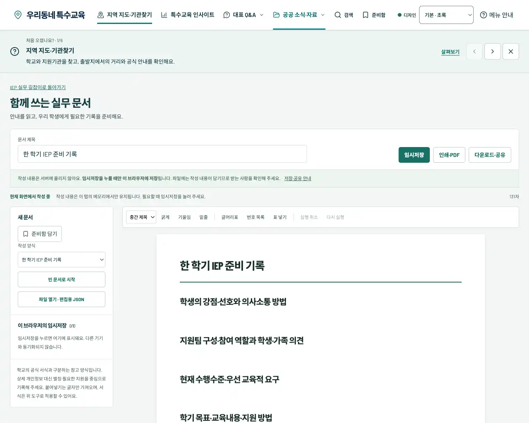Click heading 지원팀 구성·참여 역할과 학생·가족 의견
Screen dimensions: 529x423
click(242, 340)
